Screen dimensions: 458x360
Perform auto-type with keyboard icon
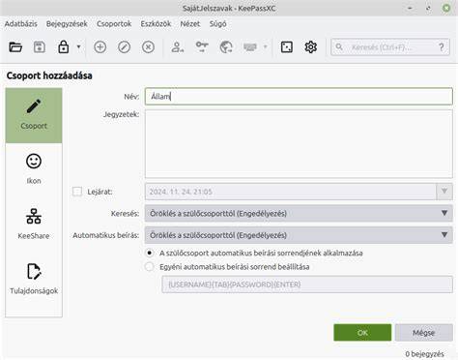pos(250,47)
